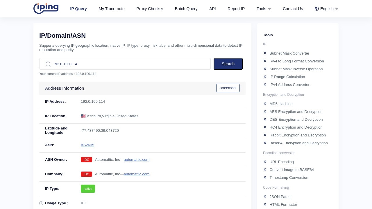Click the red IDC badge beside ASN Owner
This screenshot has height=209, width=372.
[86, 160]
